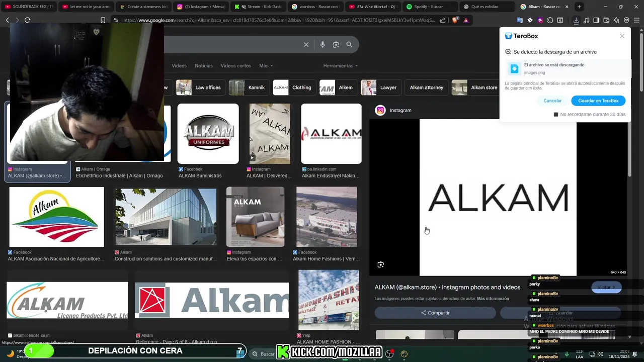Screen dimensions: 644x362
Task: Click 'Guardar en TeraBox' button
Action: pos(598,101)
